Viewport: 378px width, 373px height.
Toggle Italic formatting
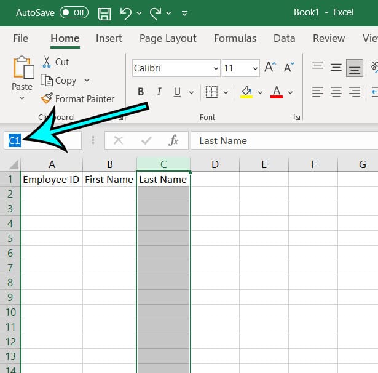[159, 92]
